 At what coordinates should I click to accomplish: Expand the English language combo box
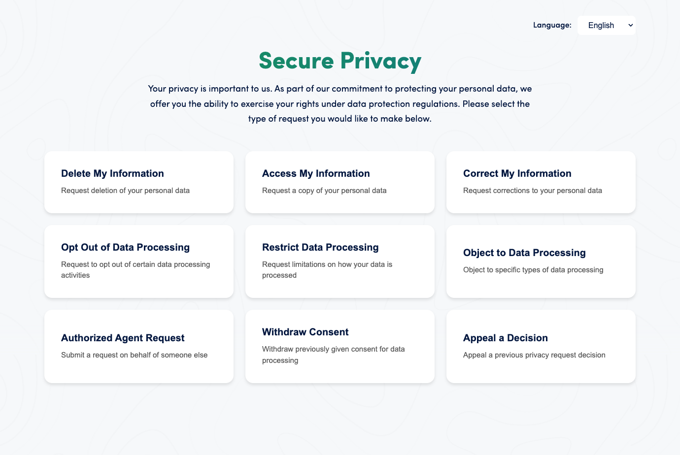tap(606, 25)
